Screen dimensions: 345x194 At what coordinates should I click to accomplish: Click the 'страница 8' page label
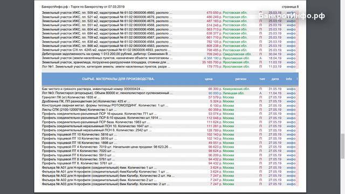(290, 7)
